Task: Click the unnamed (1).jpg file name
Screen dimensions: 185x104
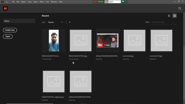Action: [156, 56]
